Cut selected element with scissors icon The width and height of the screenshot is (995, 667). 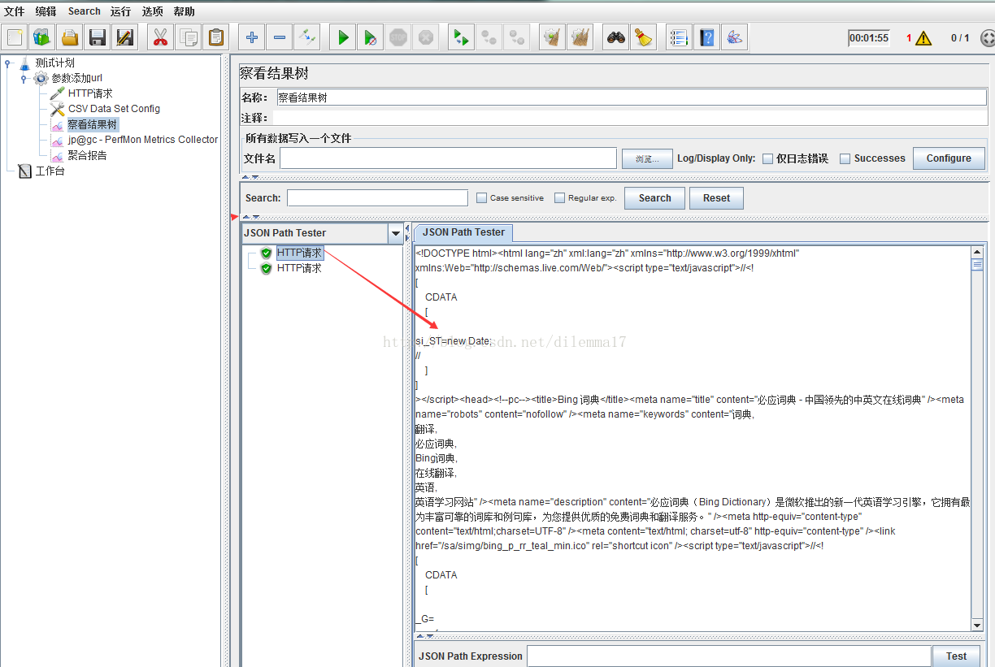[x=160, y=37]
